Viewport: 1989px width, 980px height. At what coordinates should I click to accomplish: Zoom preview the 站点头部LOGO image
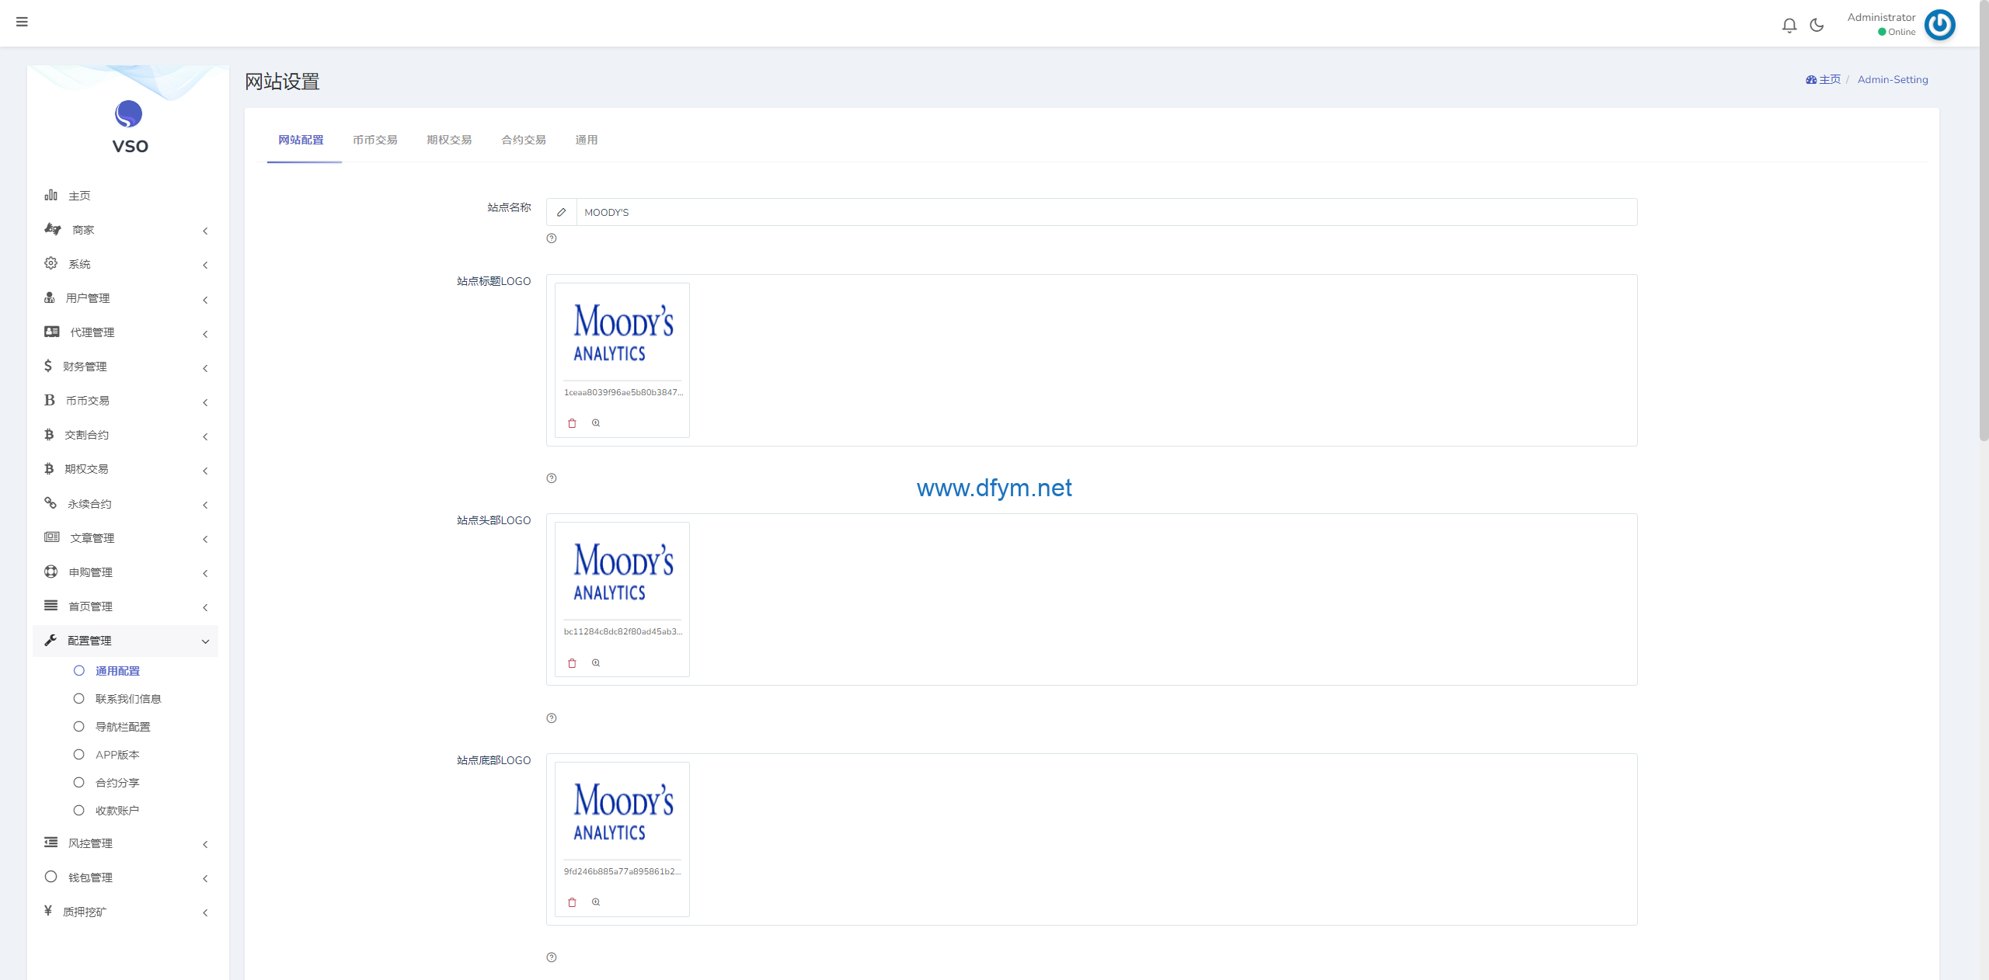click(x=596, y=663)
